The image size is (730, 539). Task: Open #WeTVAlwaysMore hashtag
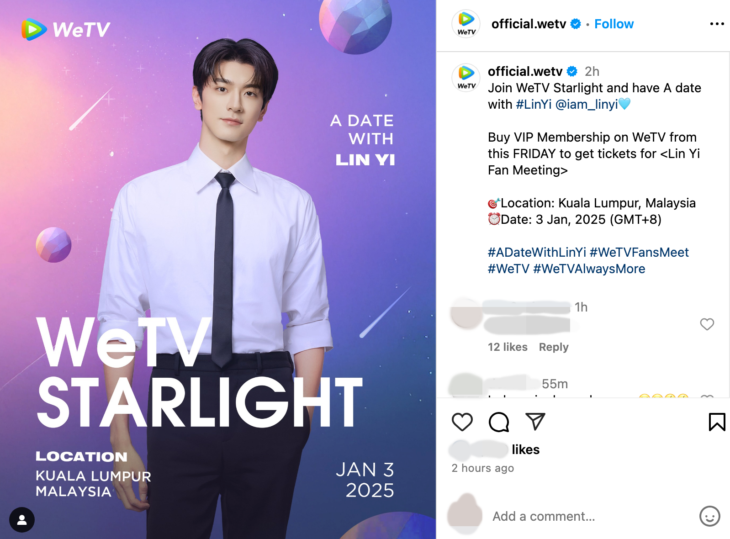pyautogui.click(x=589, y=269)
